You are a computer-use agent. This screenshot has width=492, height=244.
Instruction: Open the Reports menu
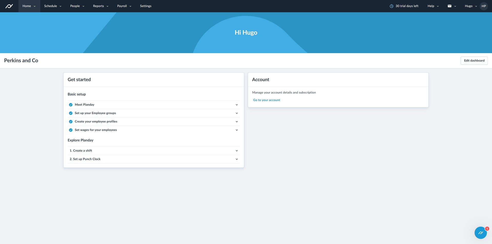point(101,6)
